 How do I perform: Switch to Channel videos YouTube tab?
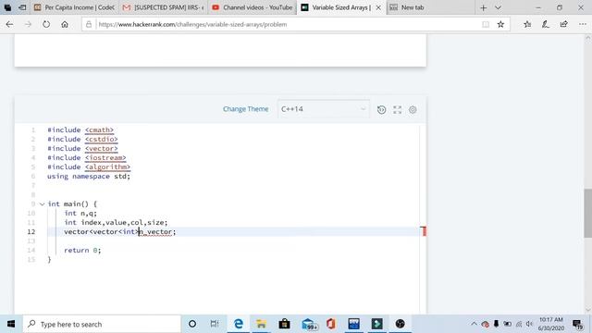pos(253,7)
